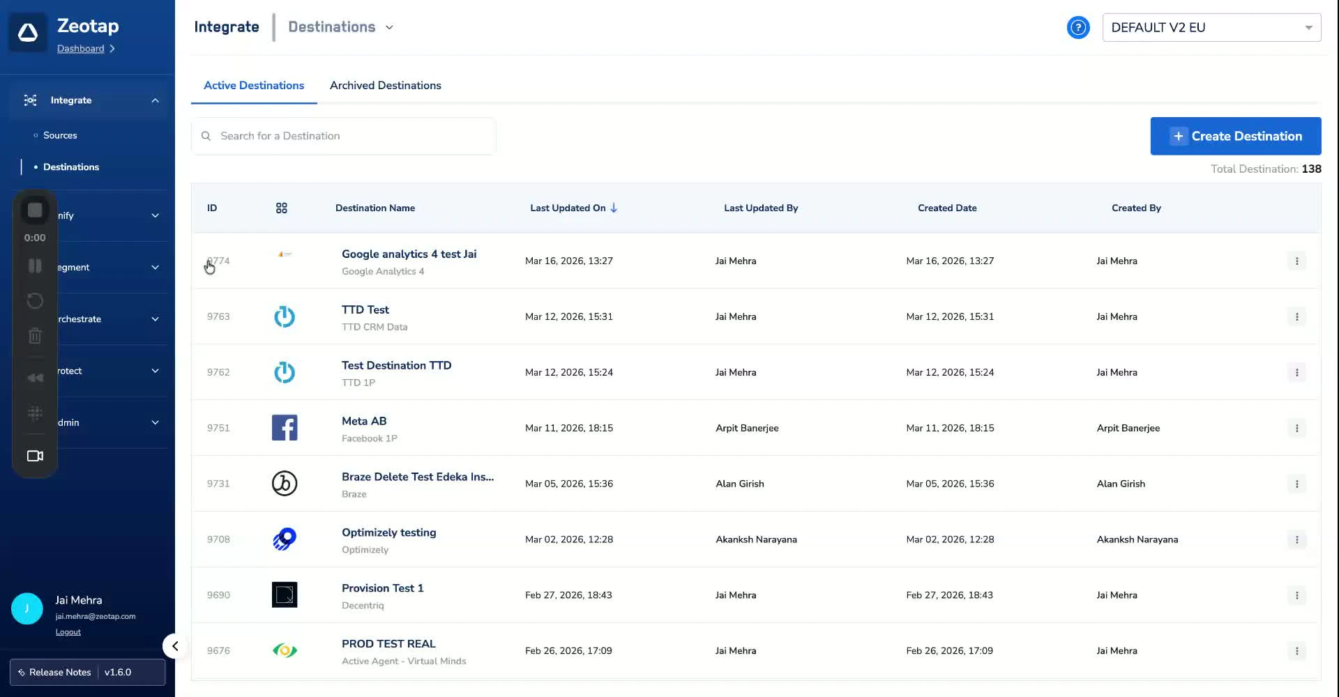This screenshot has height=697, width=1339.
Task: Click the Optimizely logo icon
Action: pyautogui.click(x=285, y=539)
